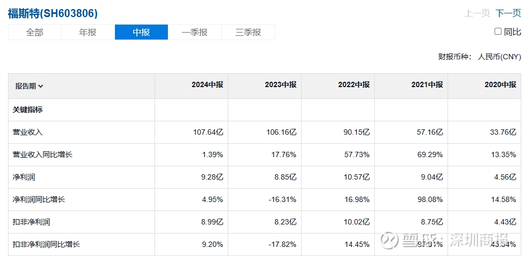Click the 营业收入 row label
The width and height of the screenshot is (524, 256).
(27, 132)
